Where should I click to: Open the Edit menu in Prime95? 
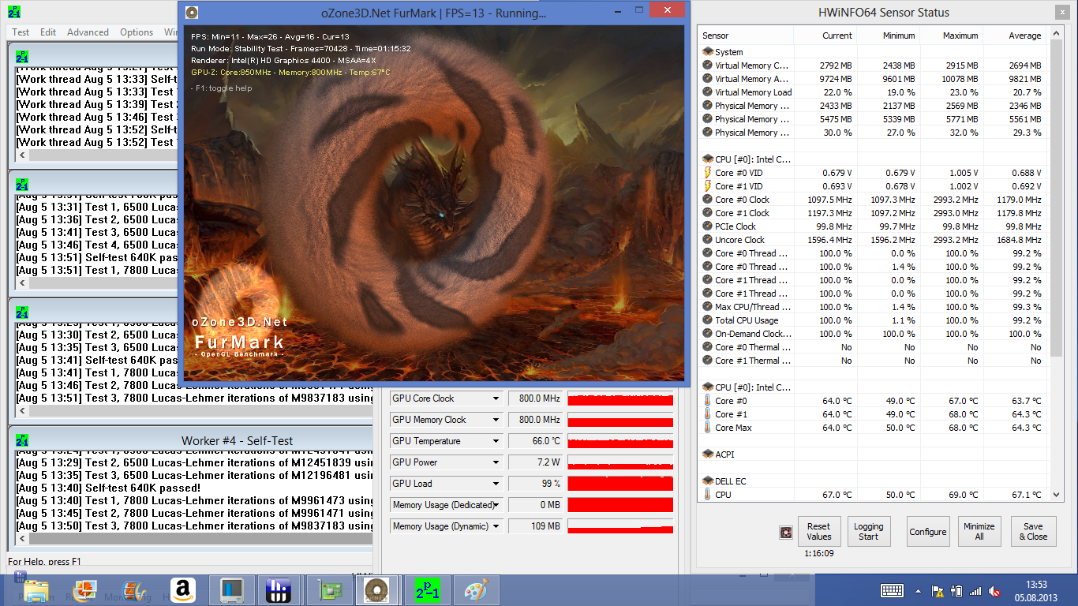point(48,32)
